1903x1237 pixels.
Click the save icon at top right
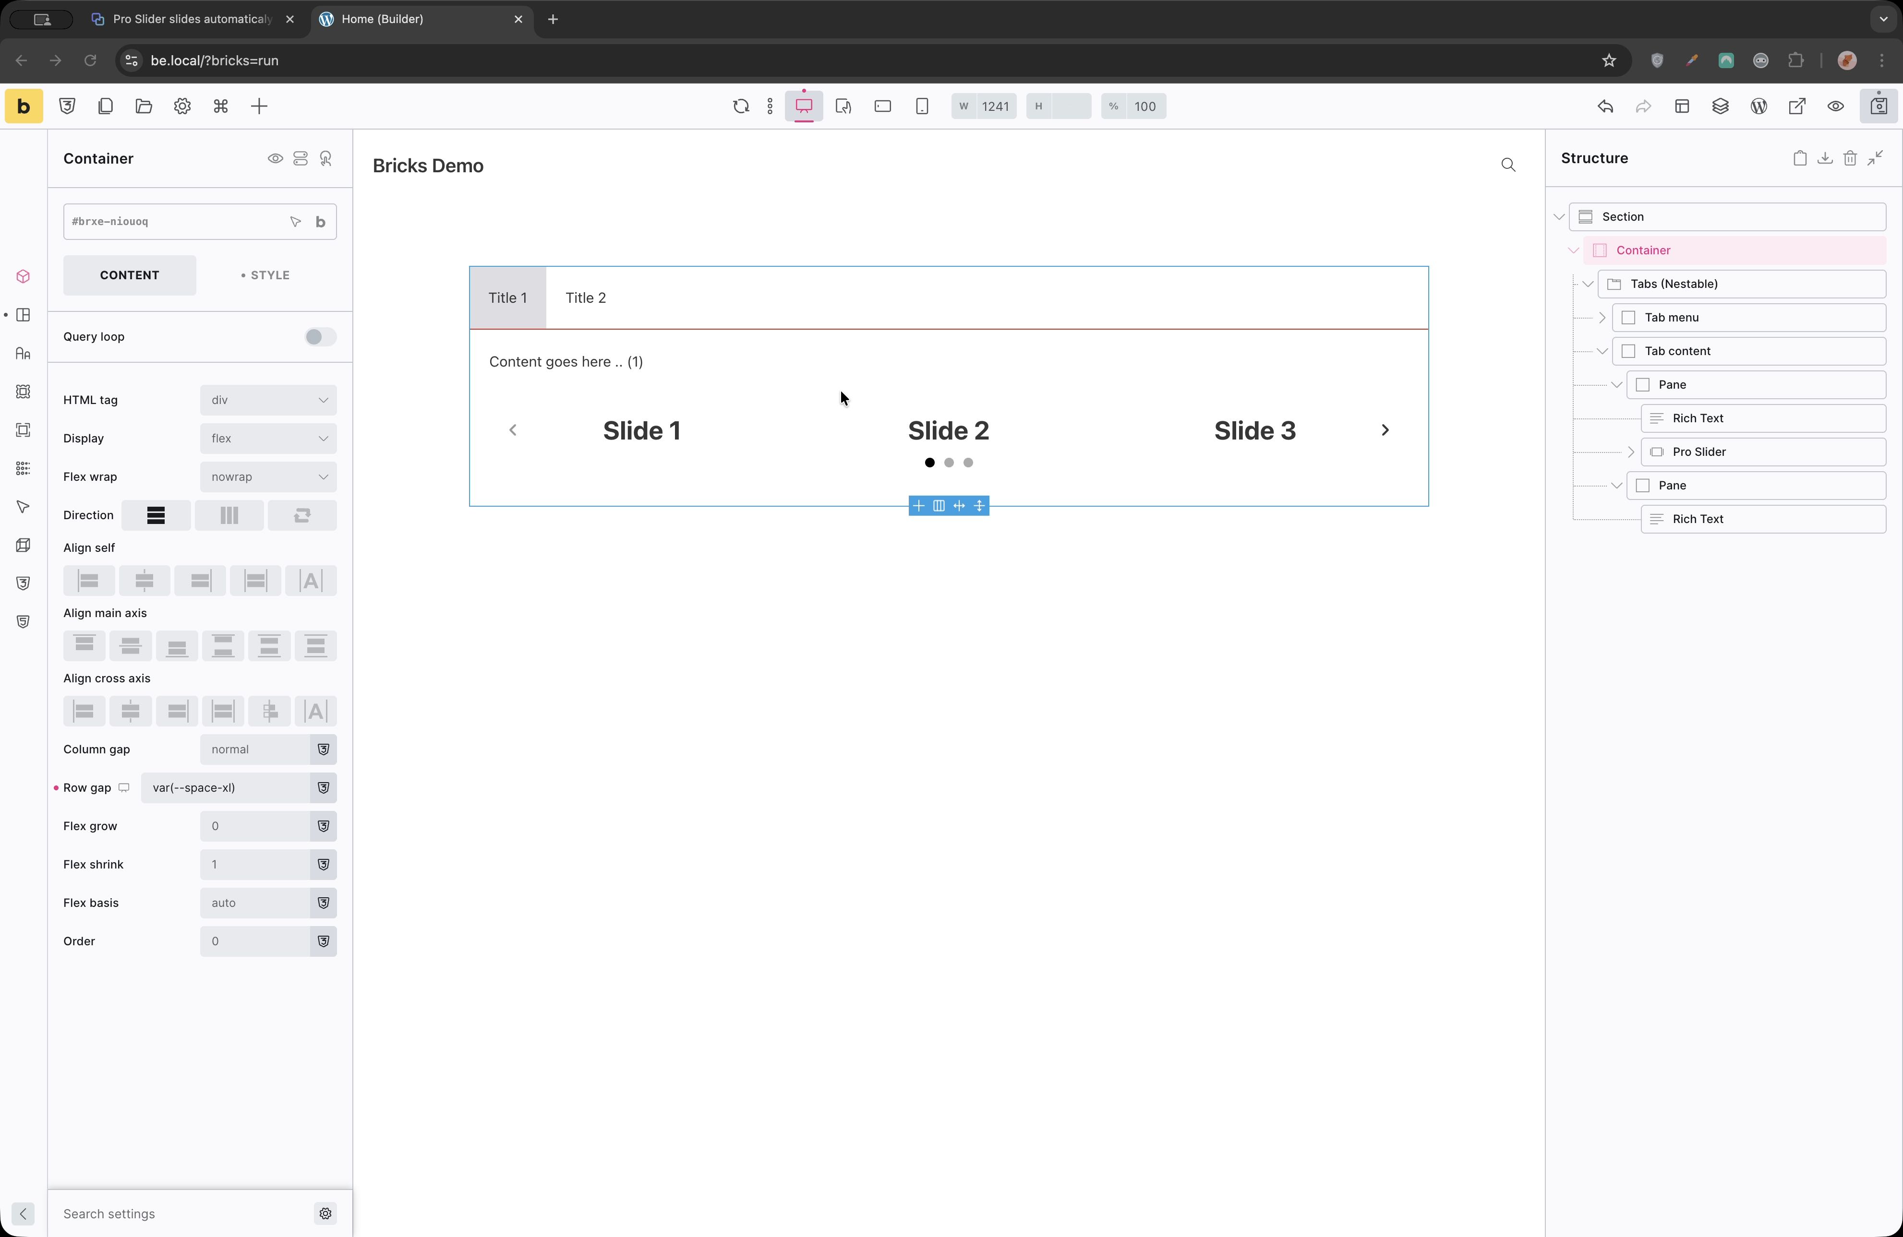click(x=1879, y=106)
